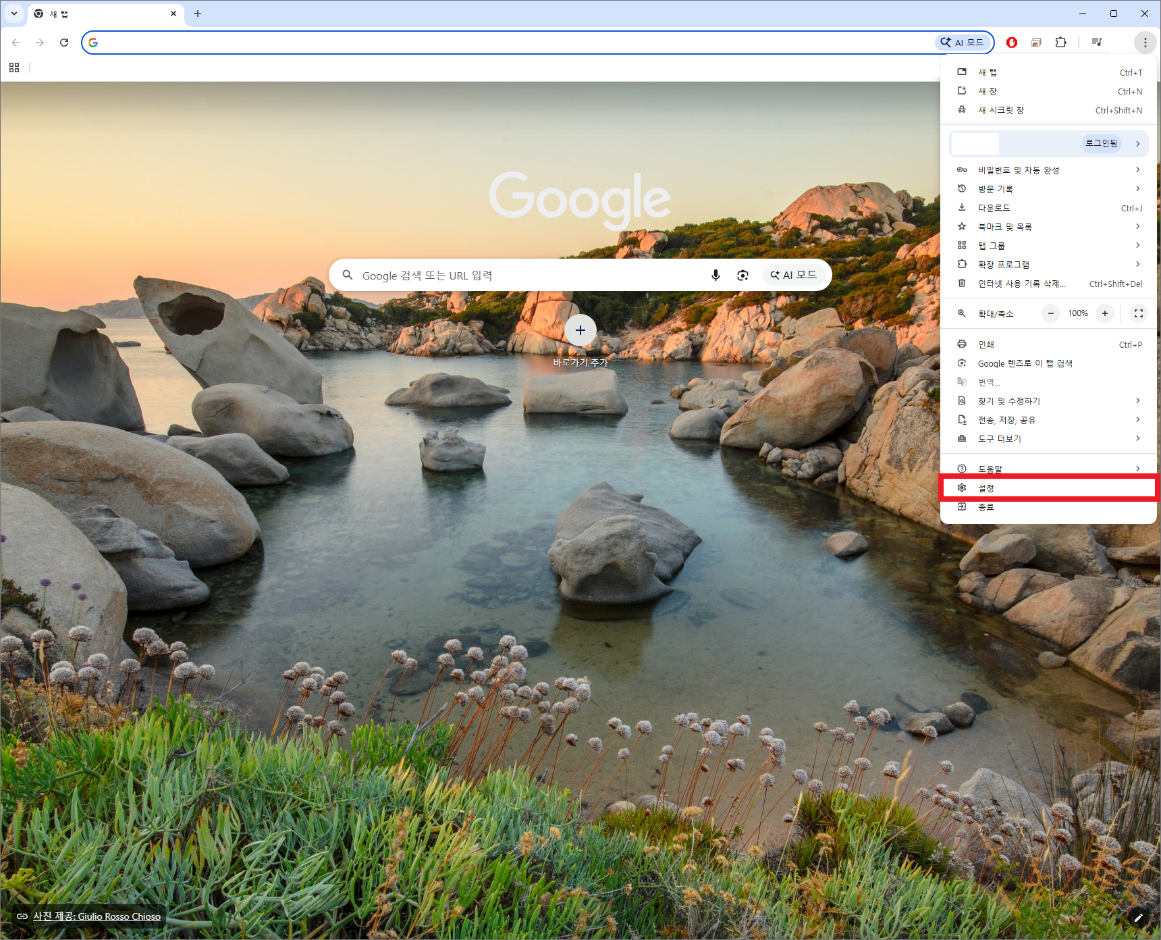Click AI 모드 button in address bar
The height and width of the screenshot is (940, 1161).
pos(963,43)
